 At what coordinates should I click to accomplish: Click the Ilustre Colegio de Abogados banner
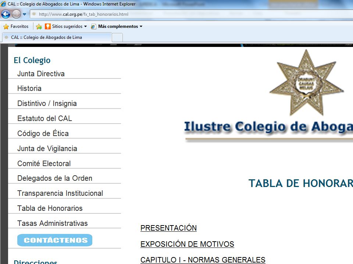coord(268,127)
